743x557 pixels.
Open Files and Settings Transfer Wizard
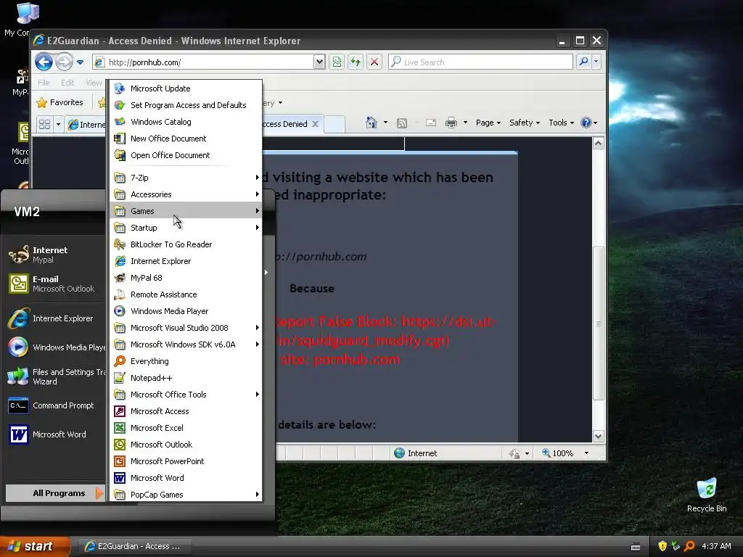[56, 376]
